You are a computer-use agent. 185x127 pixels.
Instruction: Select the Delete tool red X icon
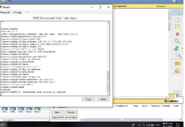pos(177,34)
